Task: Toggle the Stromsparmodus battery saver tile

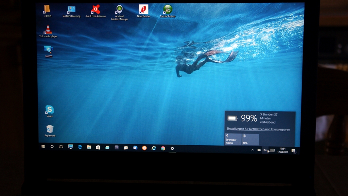Action: [x=233, y=139]
